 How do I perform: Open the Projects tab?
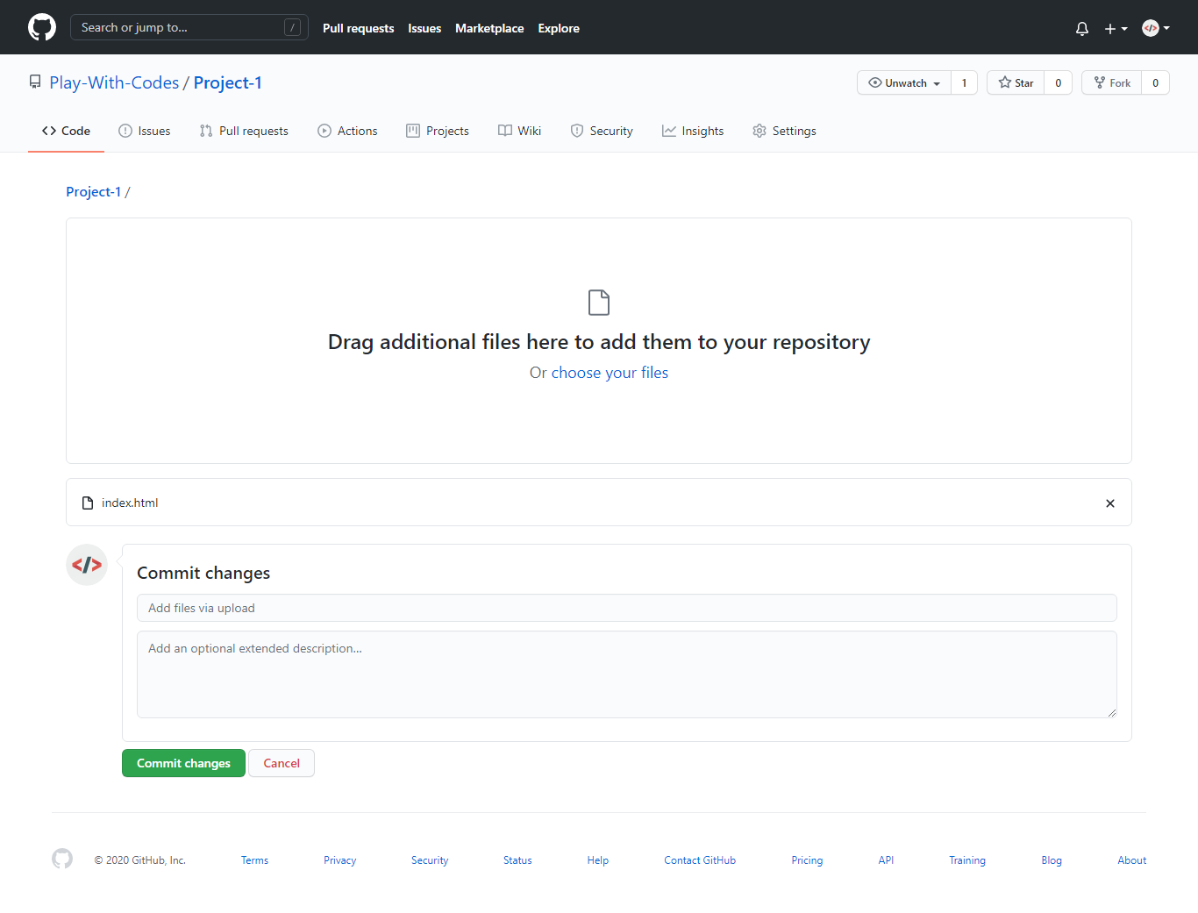(x=438, y=131)
